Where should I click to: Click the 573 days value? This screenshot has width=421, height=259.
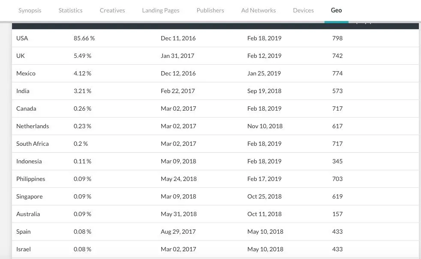pos(337,91)
